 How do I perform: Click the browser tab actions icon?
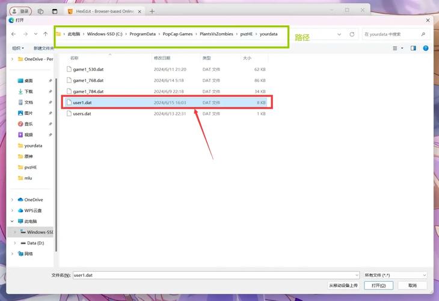[55, 11]
